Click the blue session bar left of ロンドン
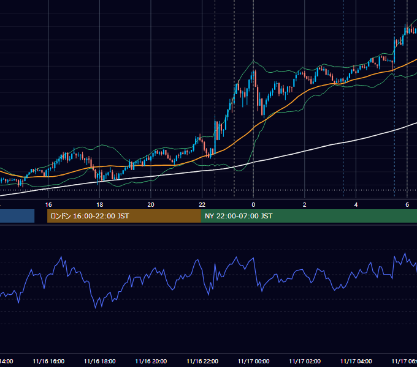 pos(17,216)
